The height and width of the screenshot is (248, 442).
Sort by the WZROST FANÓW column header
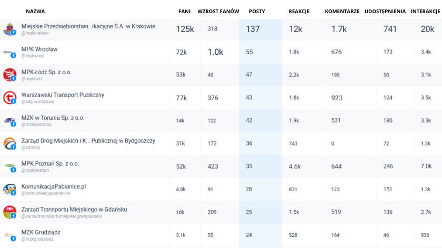pos(218,11)
